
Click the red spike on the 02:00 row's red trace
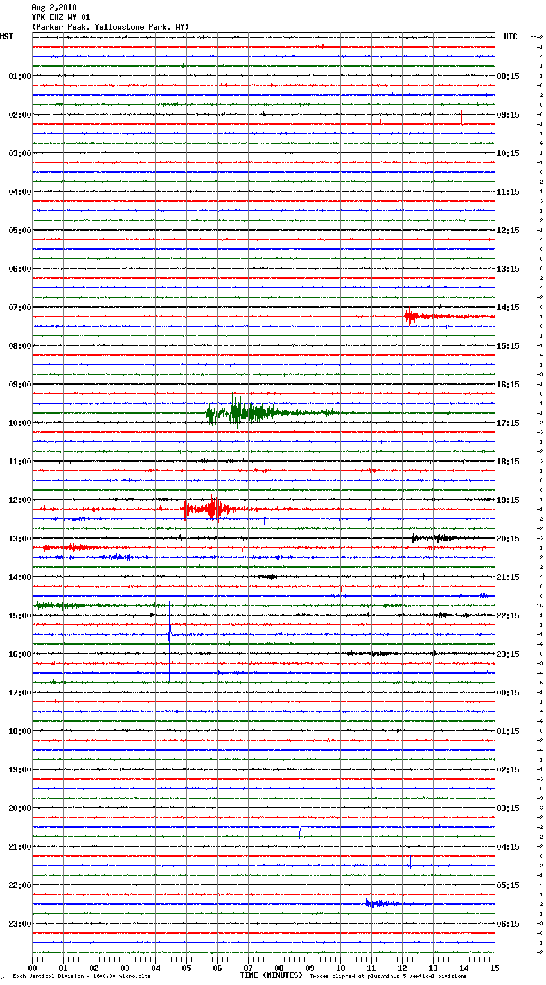462,118
